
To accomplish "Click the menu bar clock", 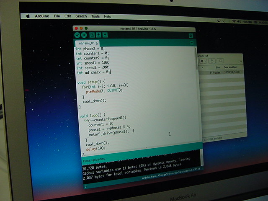I will [263, 22].
